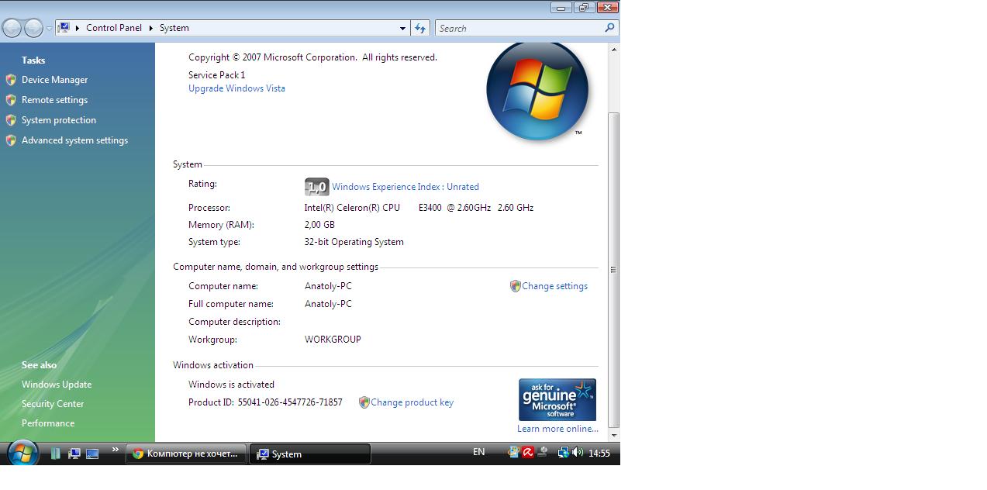Click the 2,00 GB memory value
Screen dimensions: 987x490
(319, 225)
